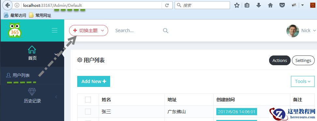Collapse the 首页 menu chevron
This screenshot has width=317, height=121.
tap(56, 54)
